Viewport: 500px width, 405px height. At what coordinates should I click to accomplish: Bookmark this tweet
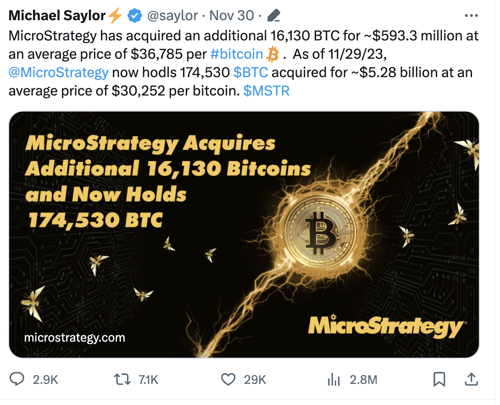pos(439,379)
